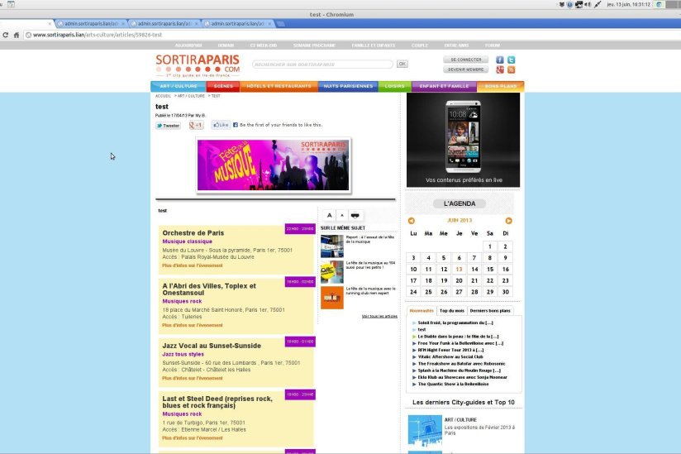Reload the page in Chromium
This screenshot has height=454, width=681.
click(x=17, y=35)
